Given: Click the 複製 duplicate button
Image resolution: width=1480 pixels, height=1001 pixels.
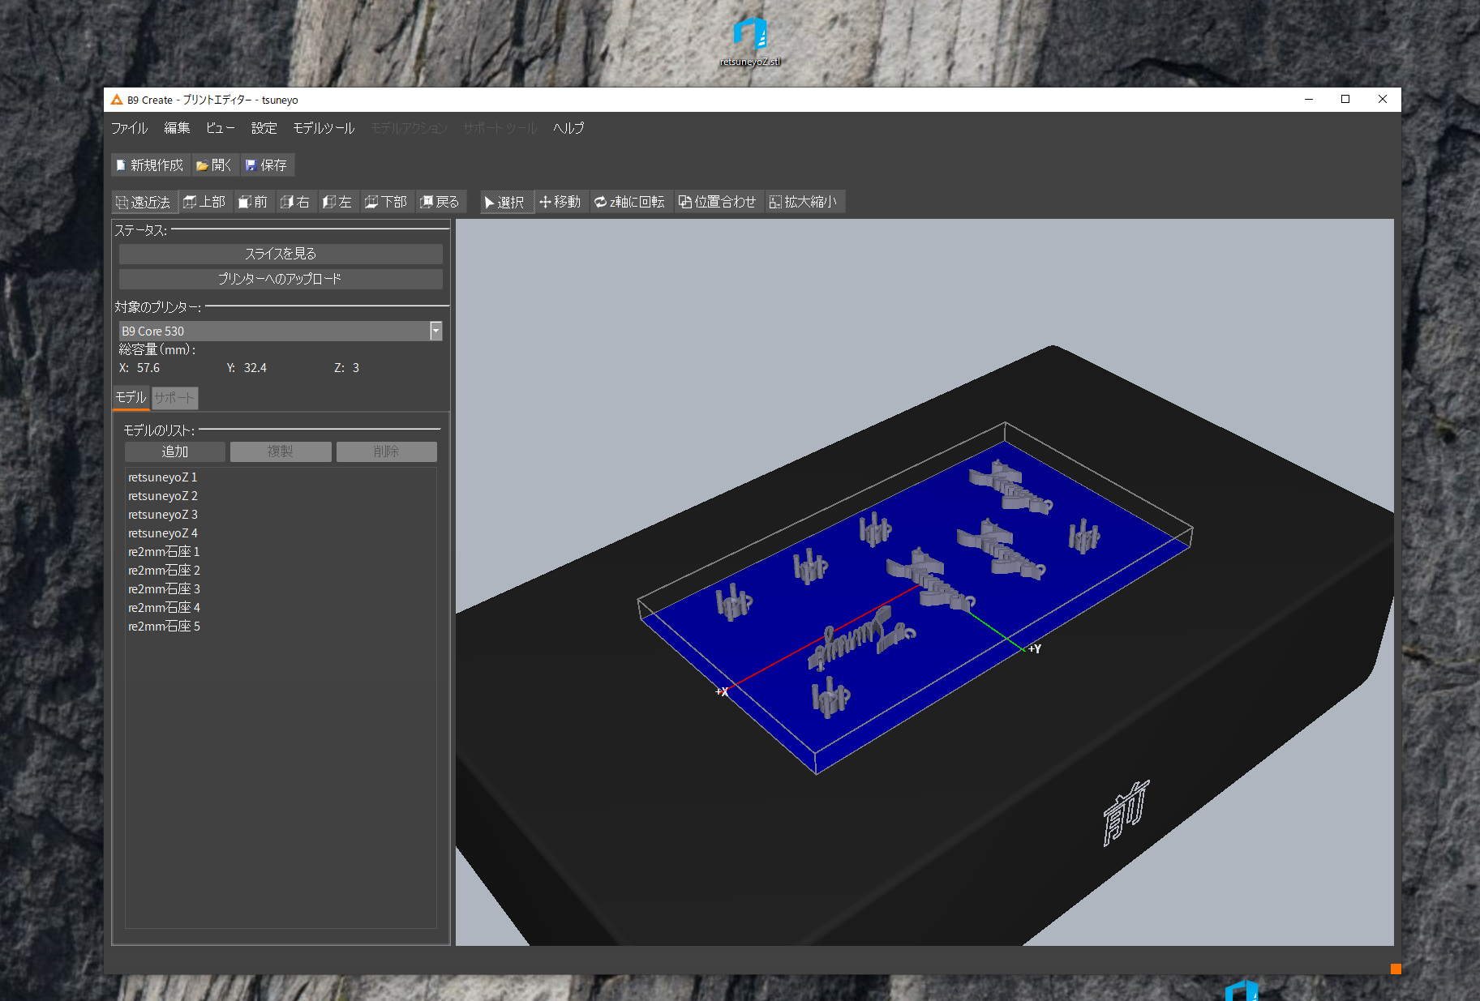Looking at the screenshot, I should (281, 451).
